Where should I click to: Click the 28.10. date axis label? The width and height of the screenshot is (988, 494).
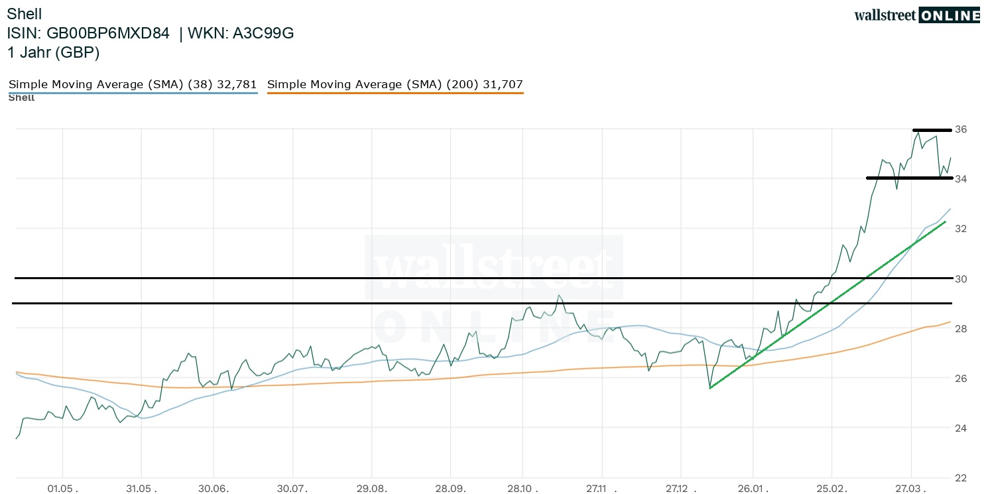[x=523, y=489]
